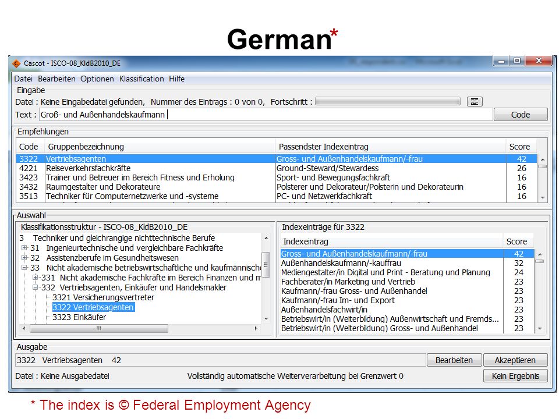The image size is (559, 419).
Task: Click the Code button
Action: tap(521, 115)
